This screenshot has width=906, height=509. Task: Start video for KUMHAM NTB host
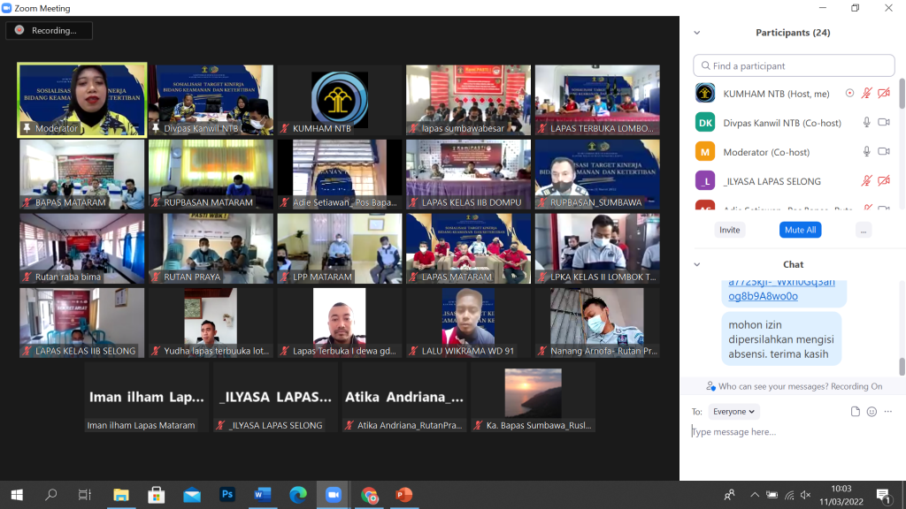click(x=884, y=94)
